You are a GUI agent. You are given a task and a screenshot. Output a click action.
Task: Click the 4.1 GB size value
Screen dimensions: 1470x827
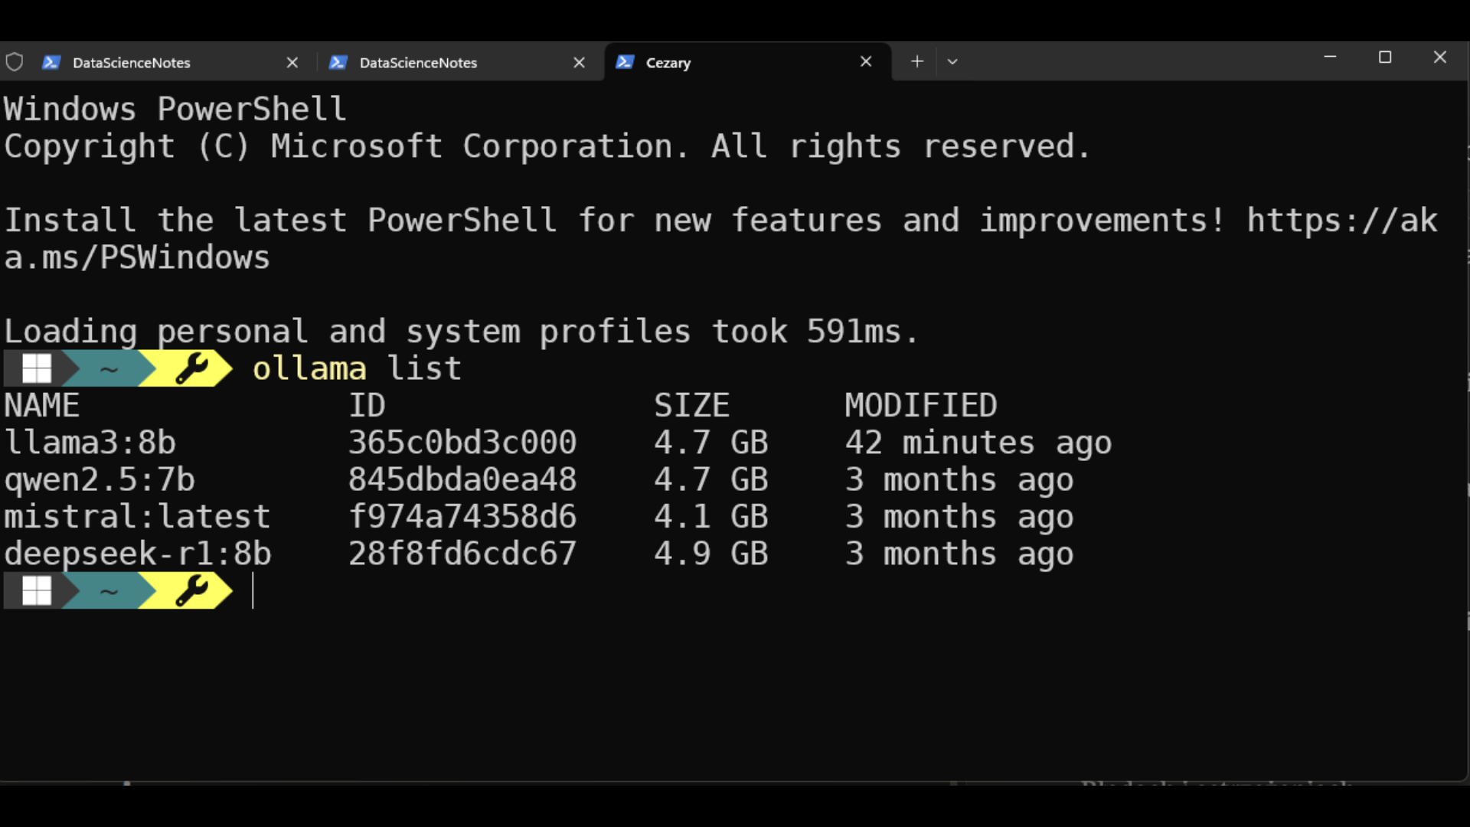point(711,517)
